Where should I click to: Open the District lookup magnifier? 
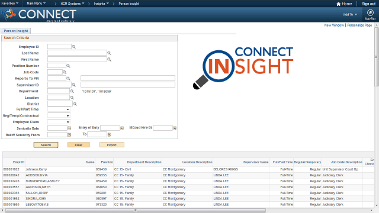coord(75,104)
